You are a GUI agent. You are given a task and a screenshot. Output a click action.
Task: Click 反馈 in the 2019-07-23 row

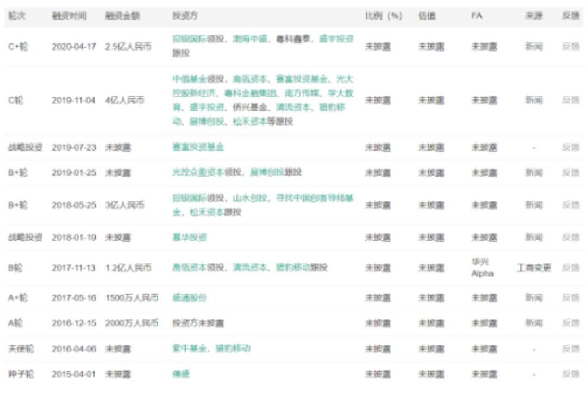click(x=571, y=147)
